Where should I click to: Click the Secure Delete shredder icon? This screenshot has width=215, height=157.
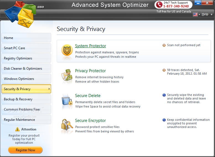point(67,100)
